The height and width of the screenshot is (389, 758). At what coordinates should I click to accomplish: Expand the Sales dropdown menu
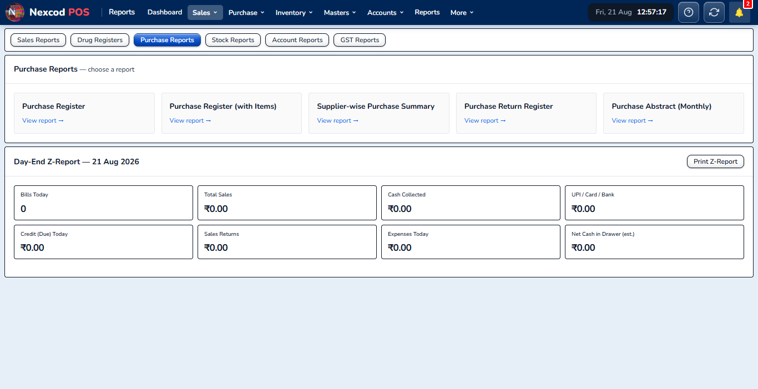point(205,12)
